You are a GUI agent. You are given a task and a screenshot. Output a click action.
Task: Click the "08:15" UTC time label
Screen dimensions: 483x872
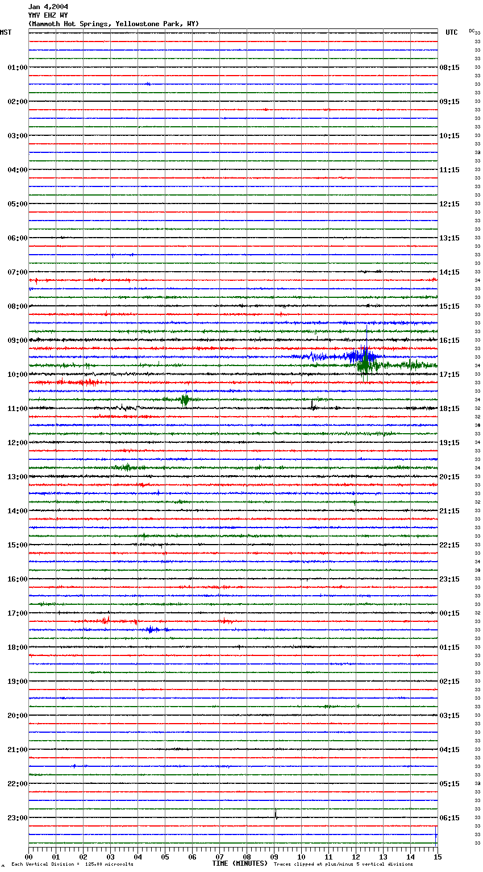click(x=449, y=68)
